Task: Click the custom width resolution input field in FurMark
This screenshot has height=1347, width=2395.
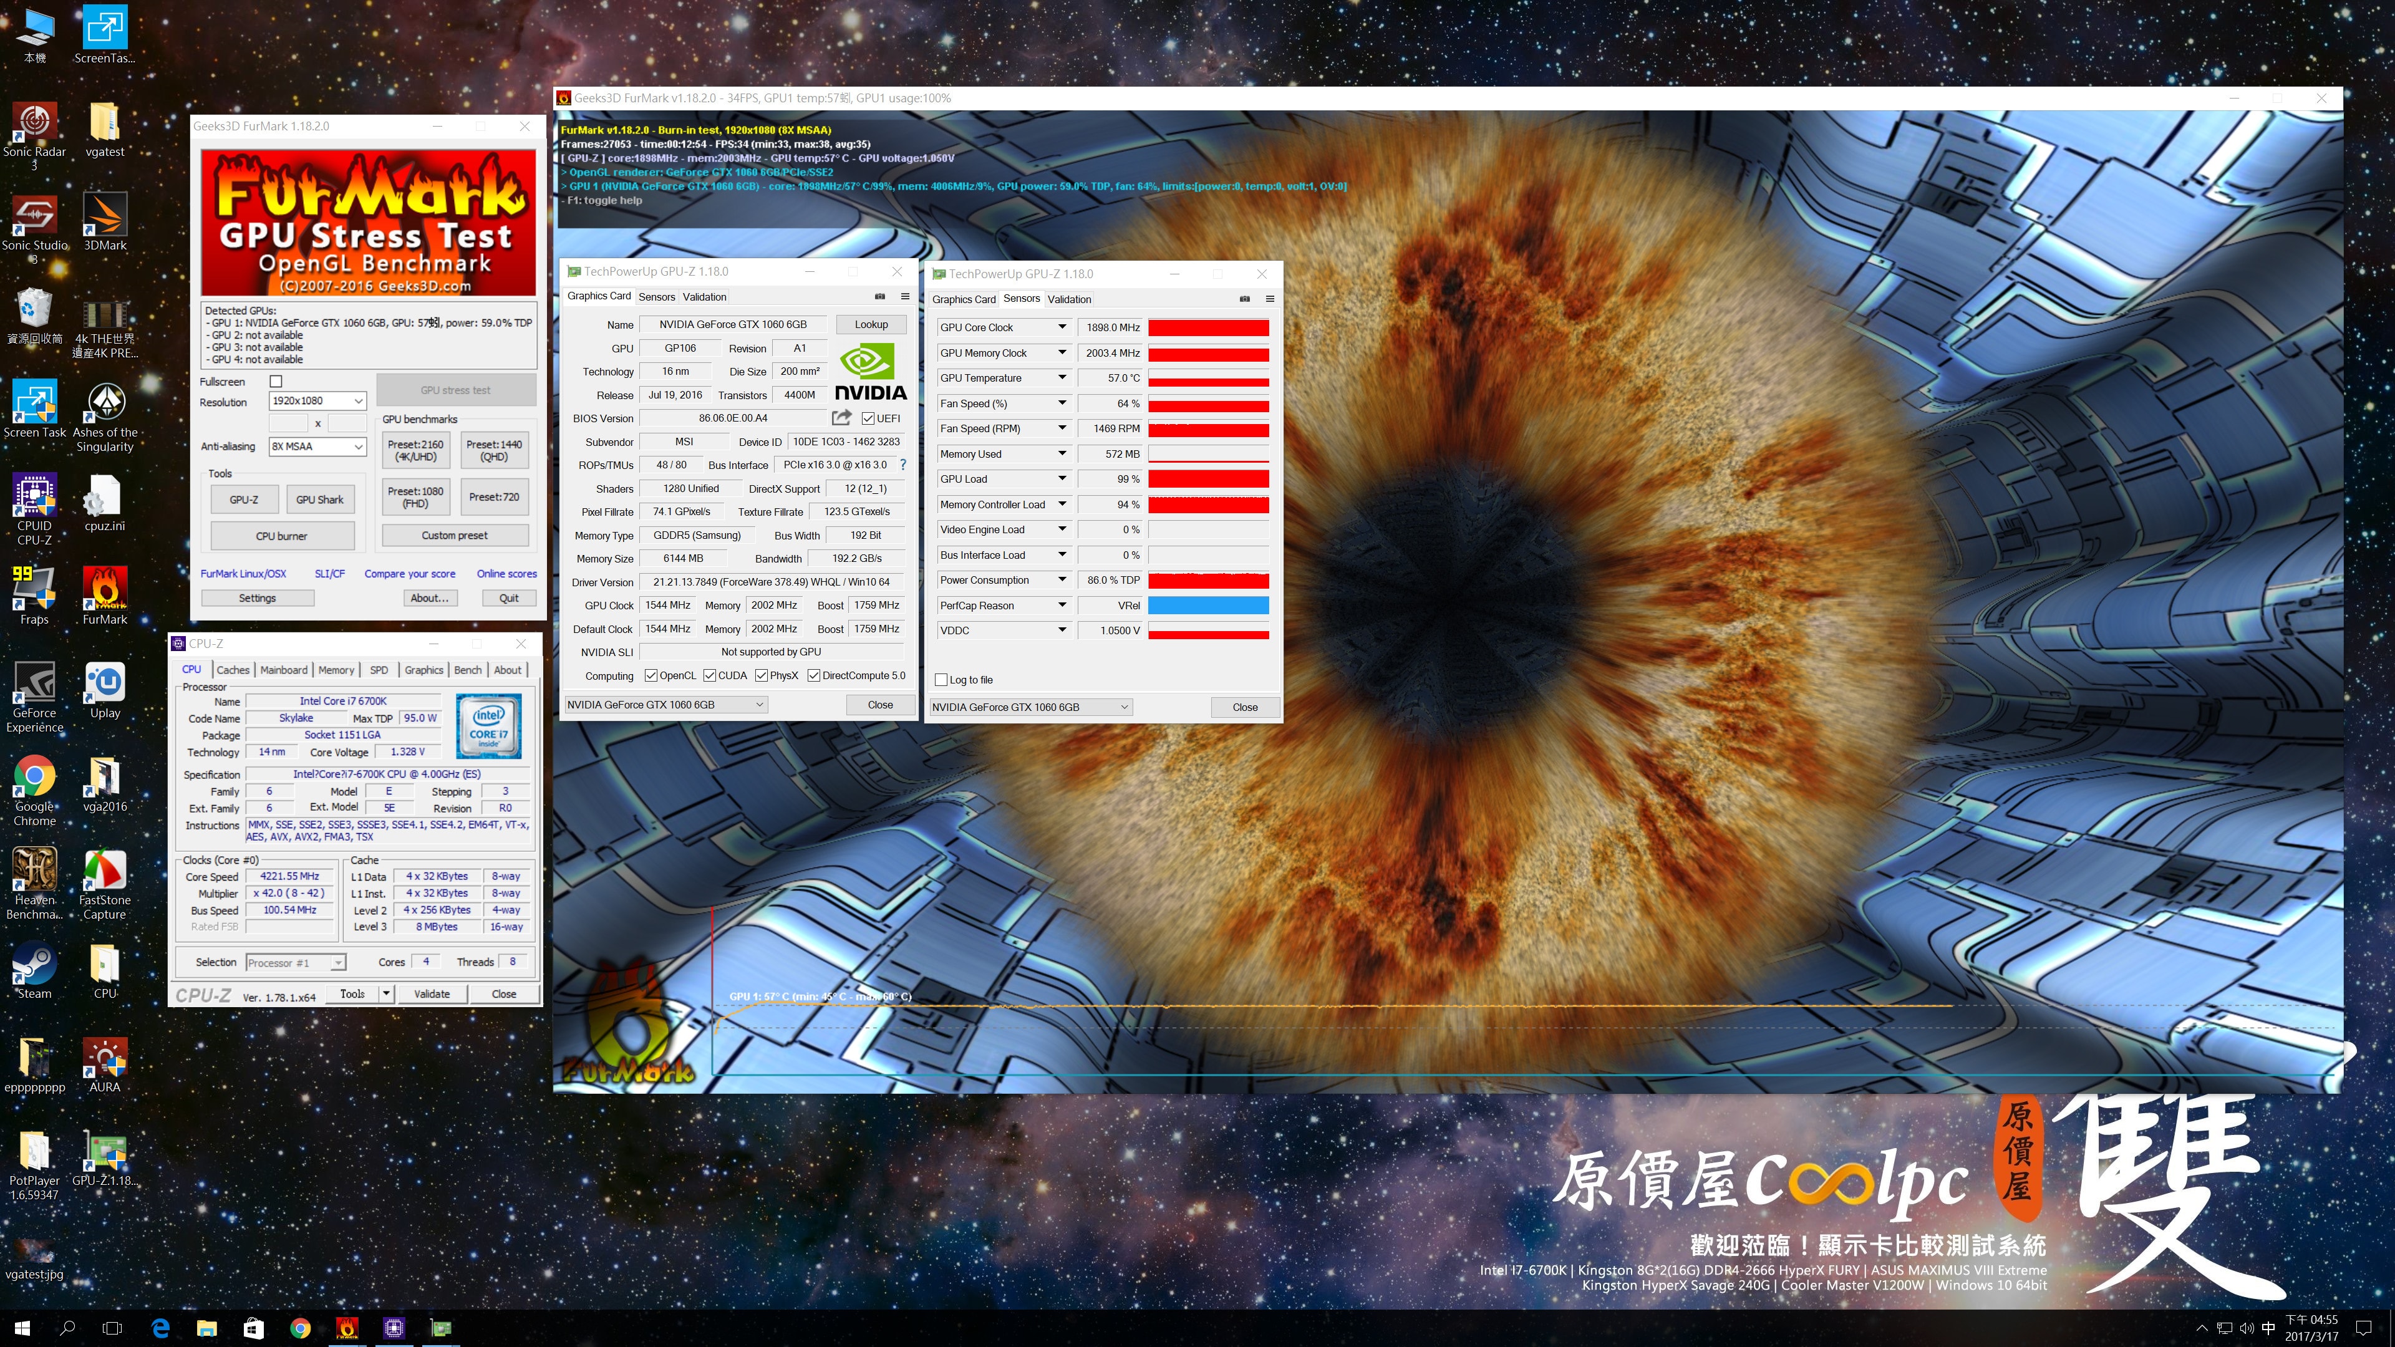Action: [x=288, y=423]
